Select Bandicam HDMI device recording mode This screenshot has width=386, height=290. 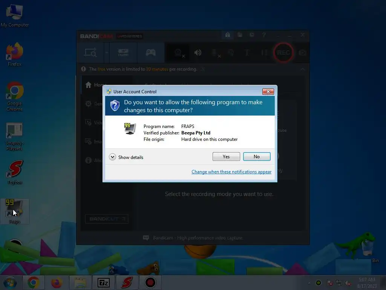123,52
